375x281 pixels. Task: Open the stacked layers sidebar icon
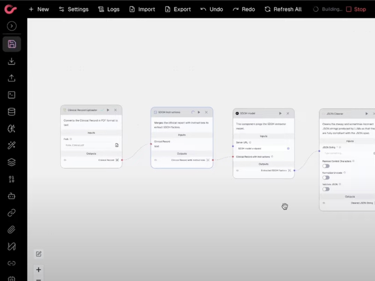click(12, 162)
